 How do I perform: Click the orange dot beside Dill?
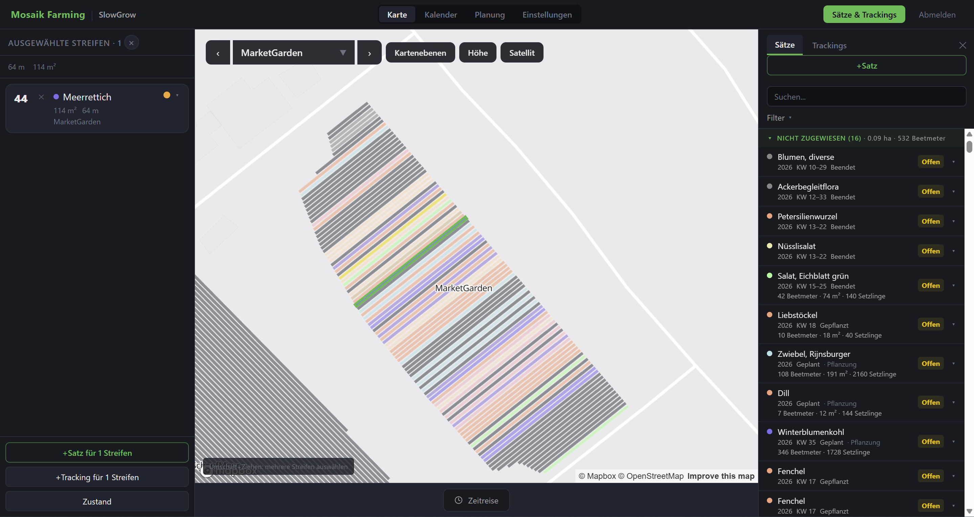[x=770, y=393]
